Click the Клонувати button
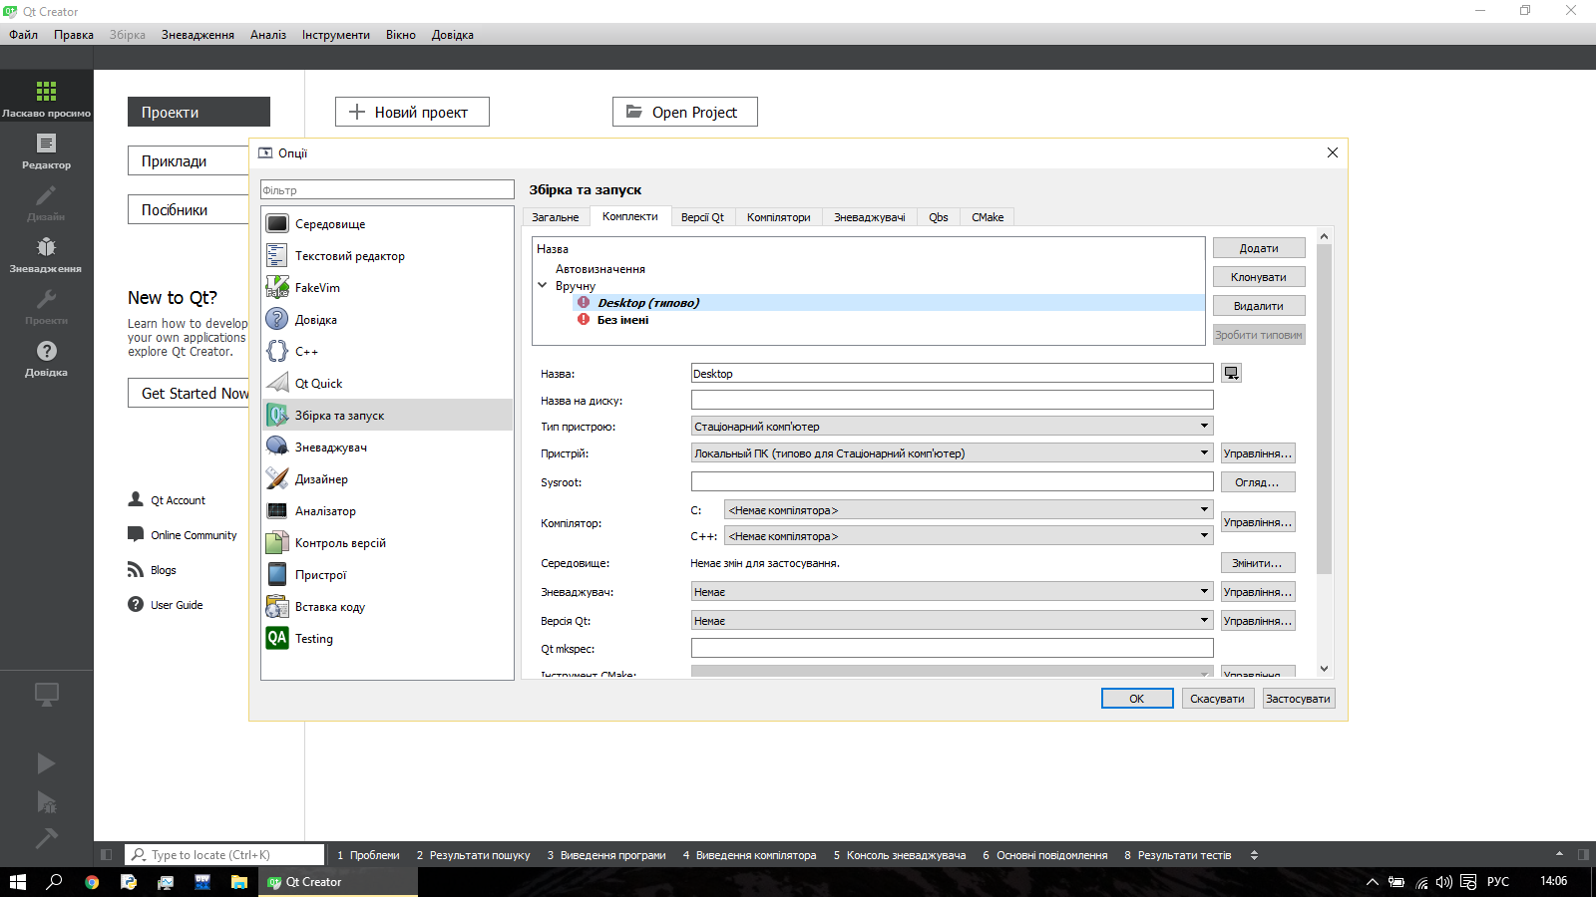The width and height of the screenshot is (1596, 897). coord(1258,277)
